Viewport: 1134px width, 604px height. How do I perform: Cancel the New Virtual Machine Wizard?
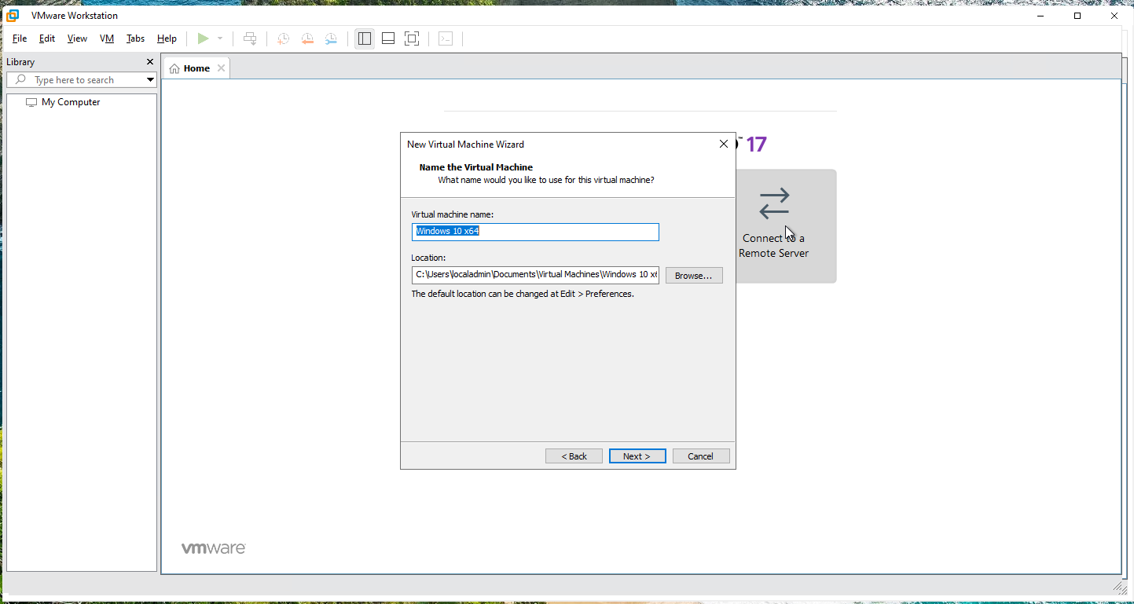pyautogui.click(x=701, y=456)
